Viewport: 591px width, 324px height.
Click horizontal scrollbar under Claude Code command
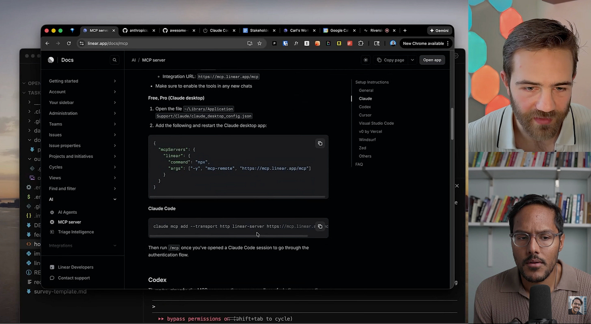[229, 236]
